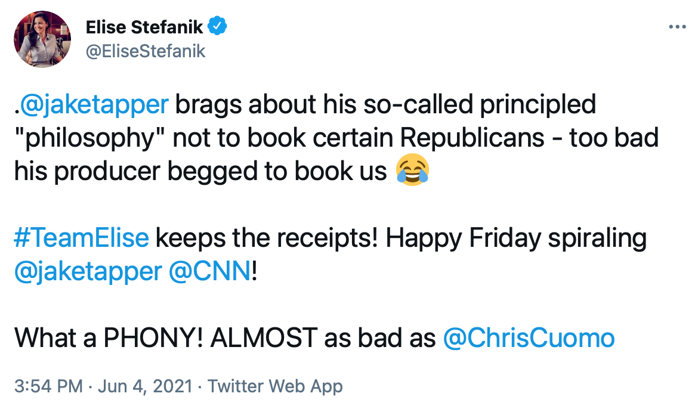Click the verified badge next to Elise Stefanik
698x415 pixels.
pos(217,26)
